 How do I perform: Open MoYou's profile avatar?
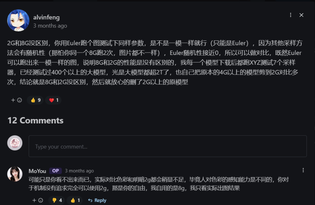pos(15,174)
